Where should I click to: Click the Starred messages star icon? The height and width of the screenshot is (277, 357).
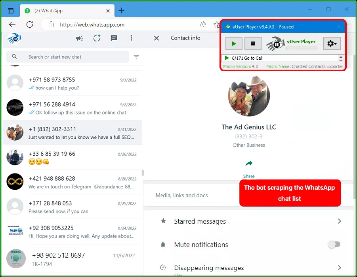pos(164,221)
